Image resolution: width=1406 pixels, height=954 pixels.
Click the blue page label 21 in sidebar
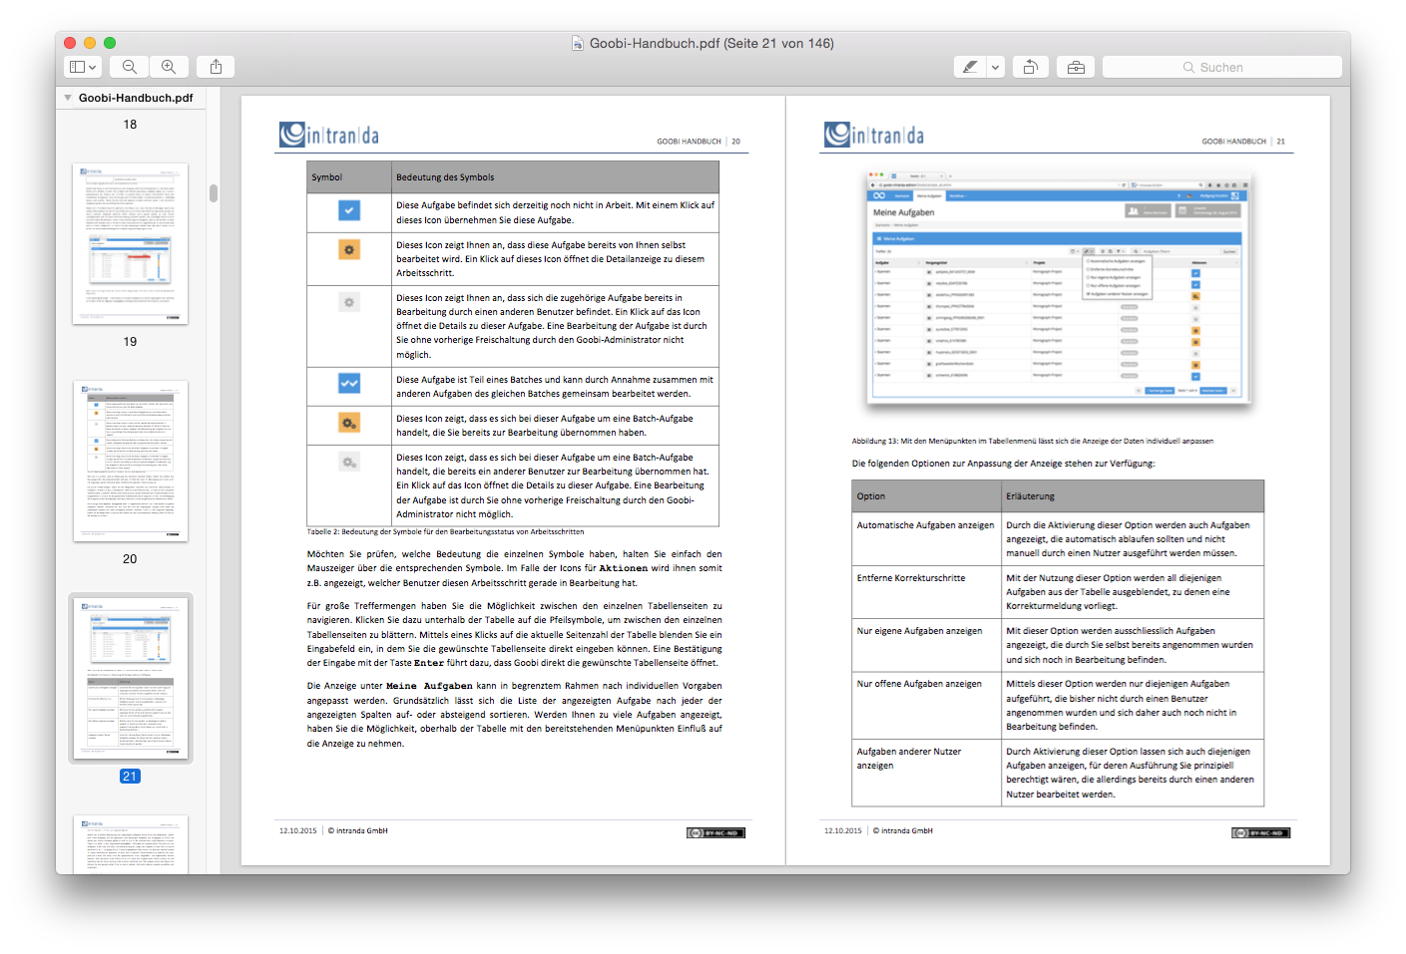pyautogui.click(x=130, y=776)
